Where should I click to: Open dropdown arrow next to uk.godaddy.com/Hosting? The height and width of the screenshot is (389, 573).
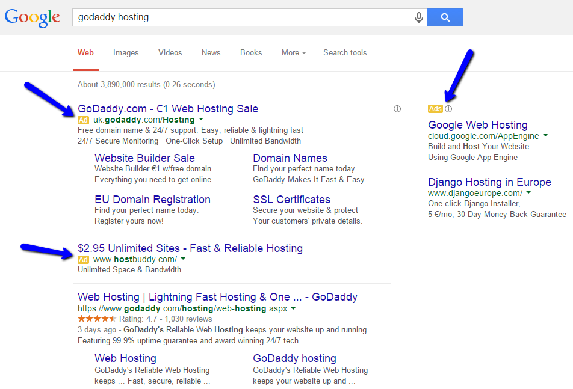(201, 119)
